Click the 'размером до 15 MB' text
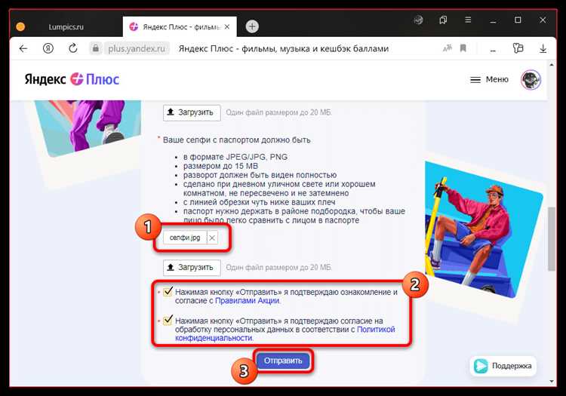 [220, 166]
